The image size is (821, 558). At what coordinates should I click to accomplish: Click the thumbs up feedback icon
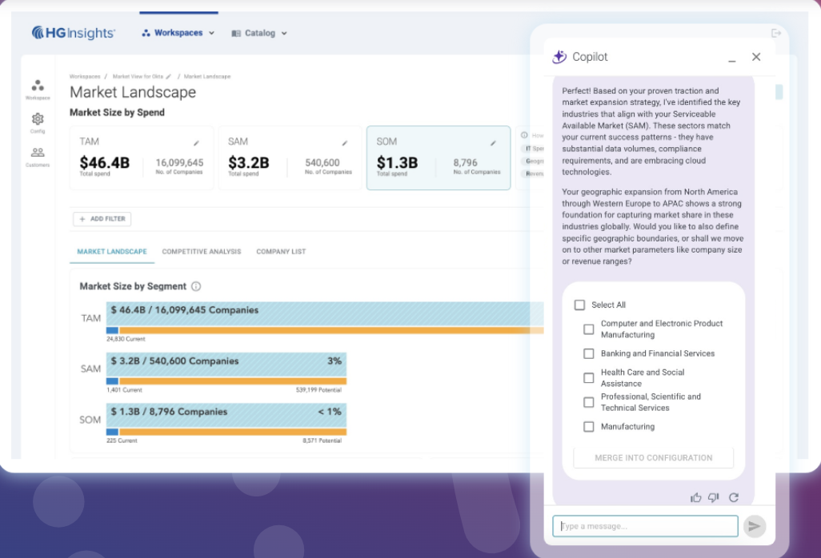(695, 497)
